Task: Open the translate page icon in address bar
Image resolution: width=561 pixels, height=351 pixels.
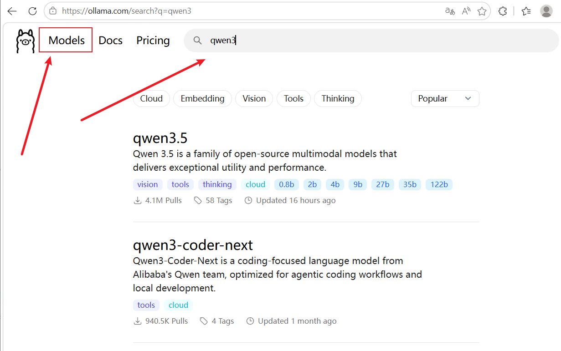Action: tap(450, 11)
